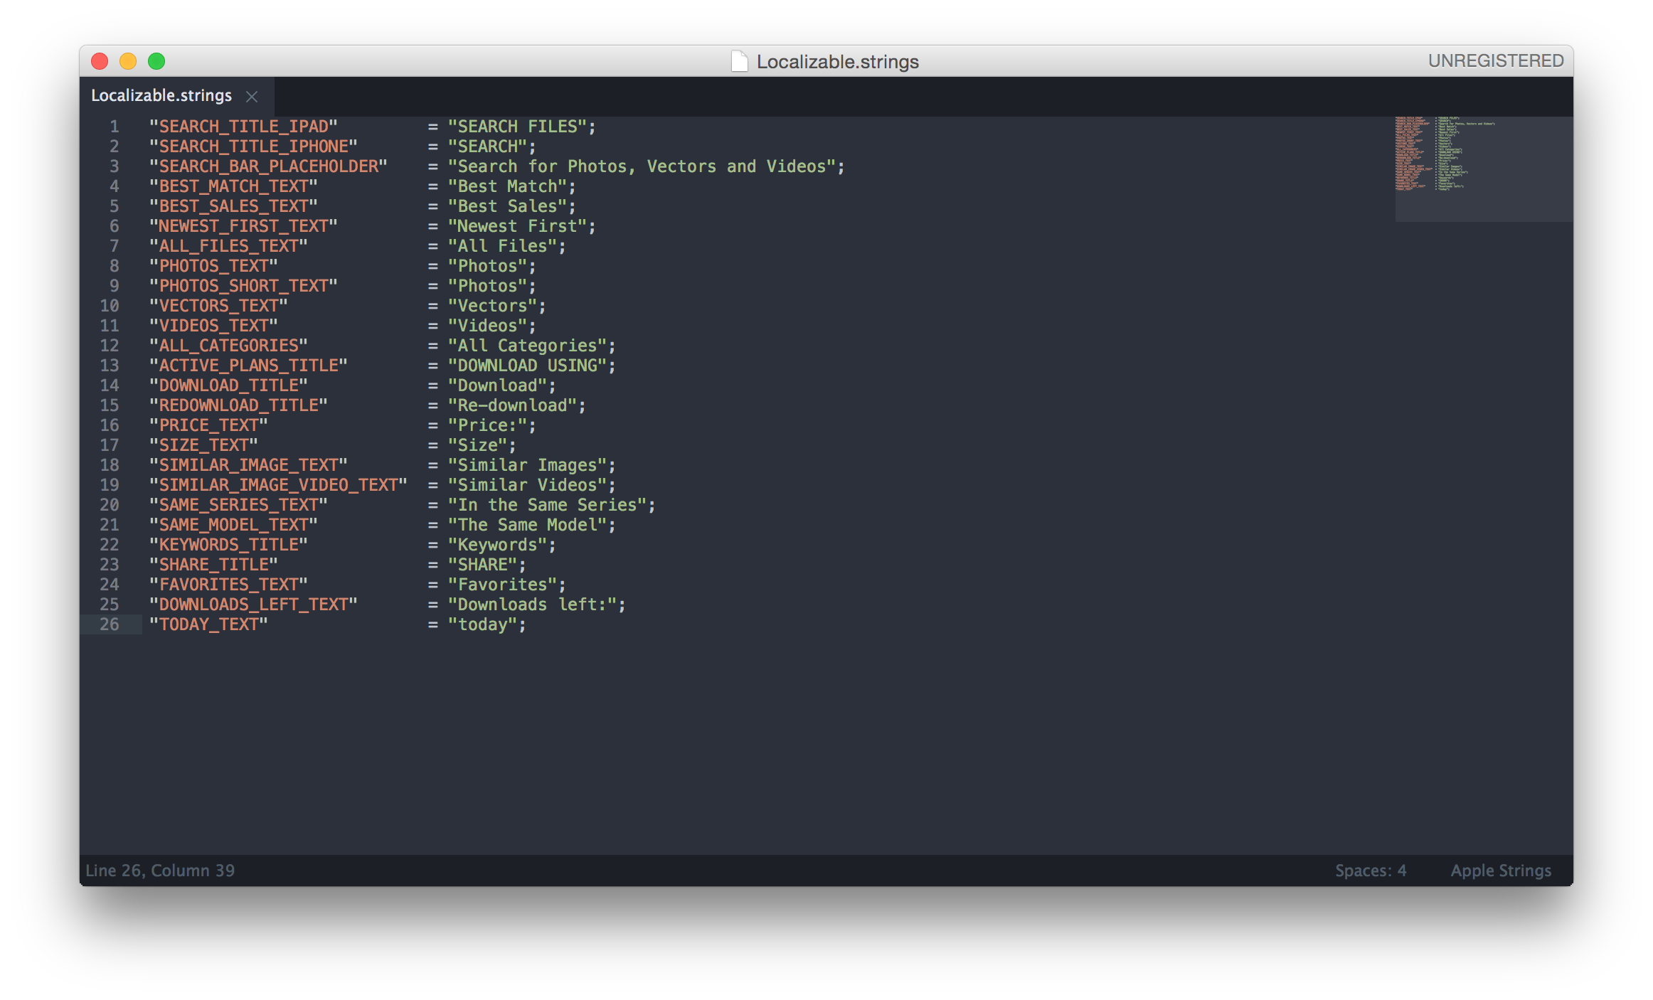Click the "SIMILAR_IMAGE_VIDEO_TEXT" key

click(x=278, y=484)
